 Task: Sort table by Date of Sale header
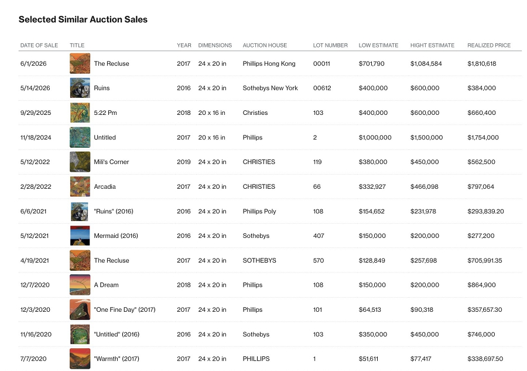[39, 45]
